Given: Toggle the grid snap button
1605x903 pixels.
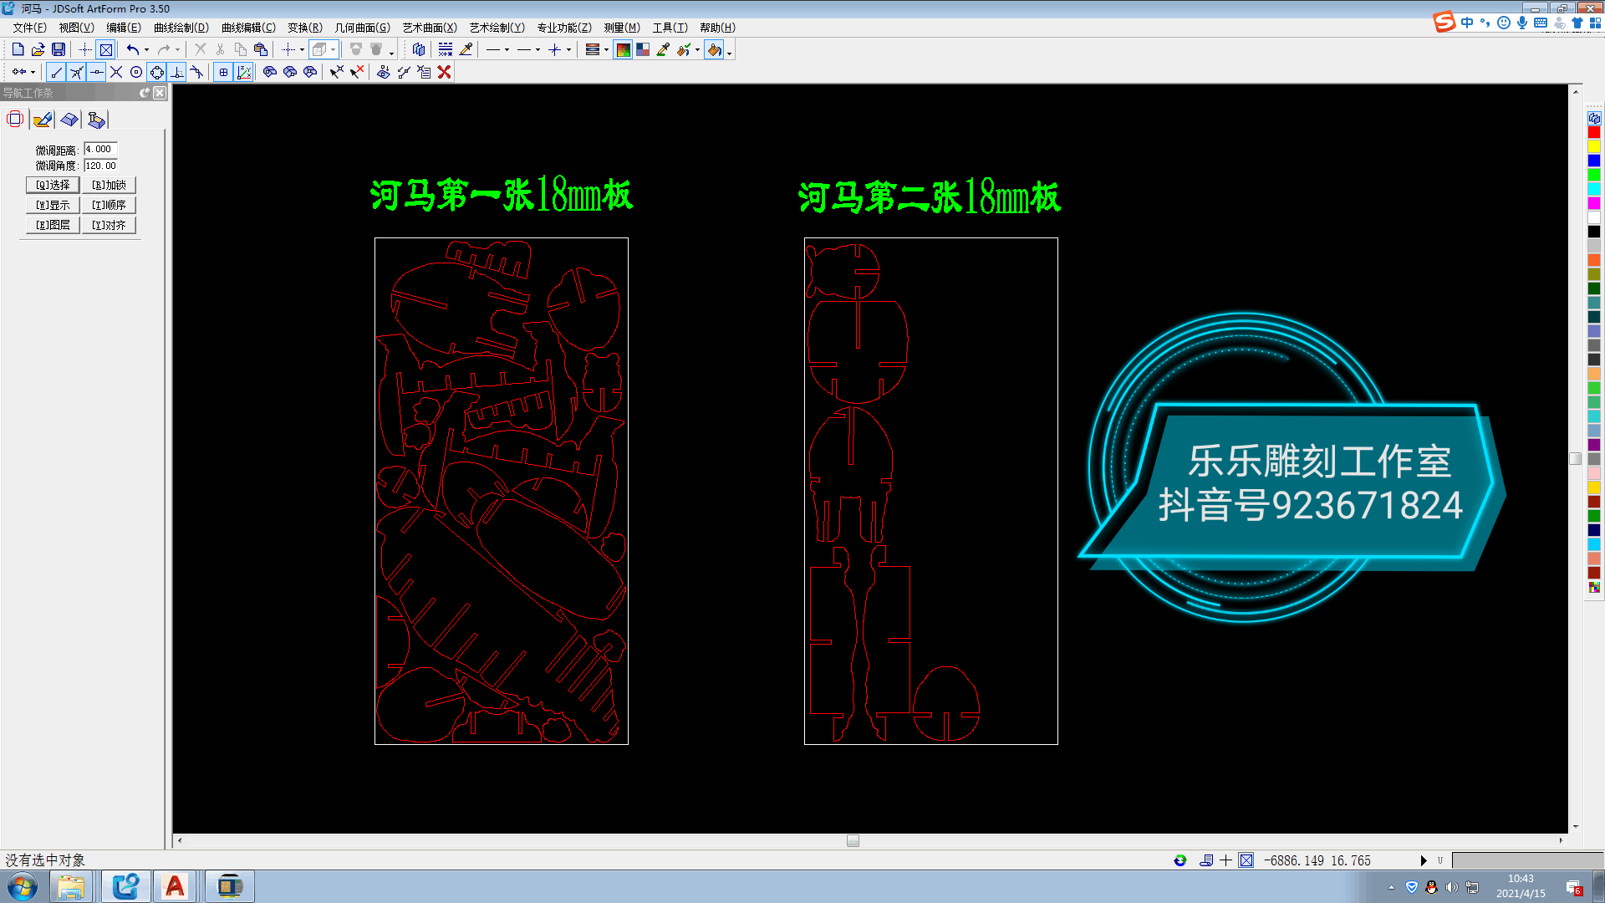Looking at the screenshot, I should (223, 73).
